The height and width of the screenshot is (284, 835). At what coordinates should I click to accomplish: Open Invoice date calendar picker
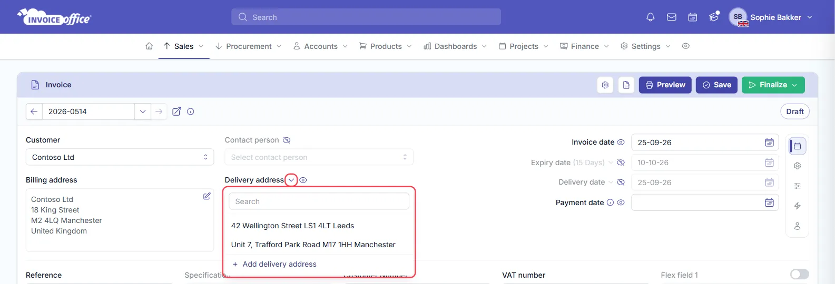click(769, 143)
